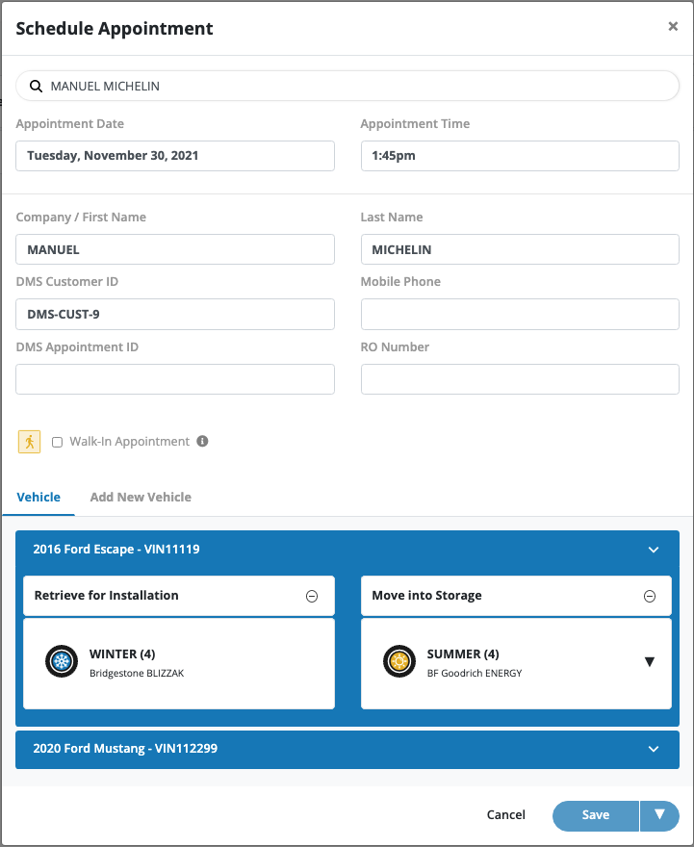Viewport: 694px width, 847px height.
Task: Click the Move into Storage header
Action: pyautogui.click(x=516, y=596)
